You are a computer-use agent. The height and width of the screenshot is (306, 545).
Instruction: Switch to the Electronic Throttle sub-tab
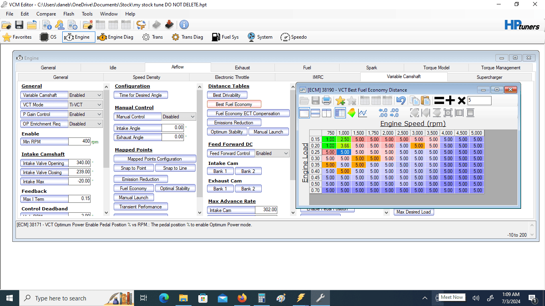coord(232,77)
